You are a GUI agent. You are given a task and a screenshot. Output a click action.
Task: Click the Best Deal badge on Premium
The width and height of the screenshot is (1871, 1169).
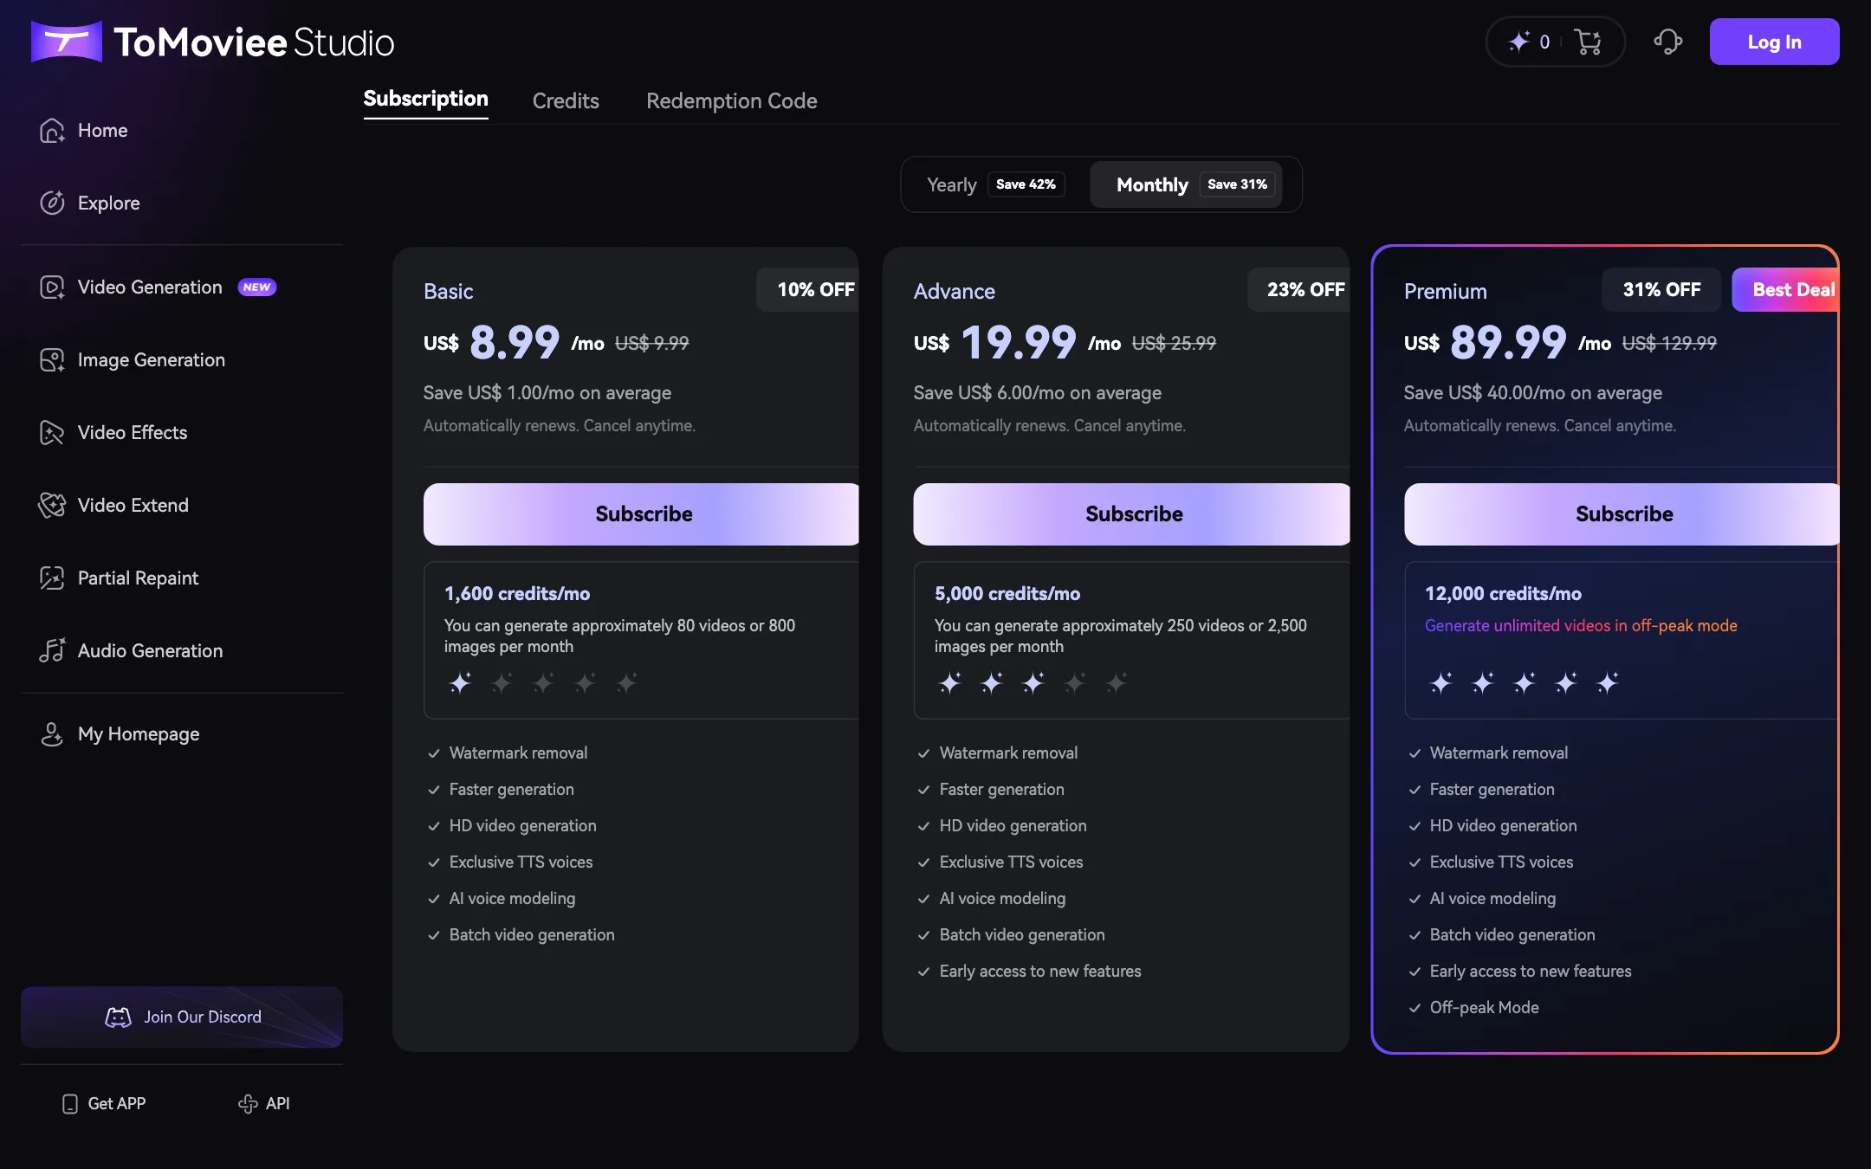pyautogui.click(x=1785, y=289)
